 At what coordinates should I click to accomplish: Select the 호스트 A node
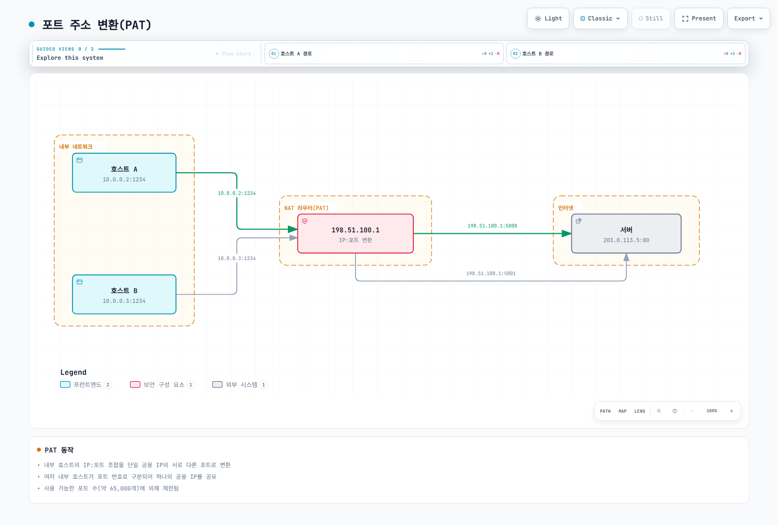pyautogui.click(x=124, y=173)
